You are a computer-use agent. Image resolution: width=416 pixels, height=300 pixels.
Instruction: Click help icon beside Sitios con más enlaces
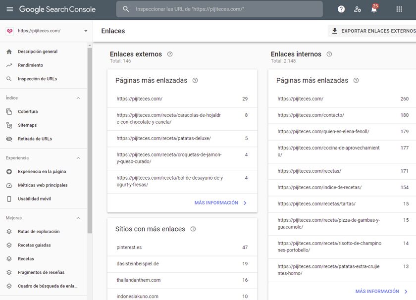click(x=193, y=229)
